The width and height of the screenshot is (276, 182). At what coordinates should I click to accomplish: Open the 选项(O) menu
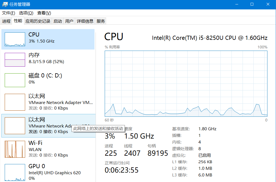click(26, 13)
